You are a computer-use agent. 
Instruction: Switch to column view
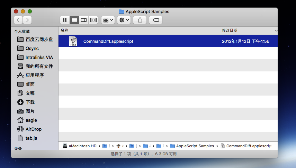pos(84,20)
